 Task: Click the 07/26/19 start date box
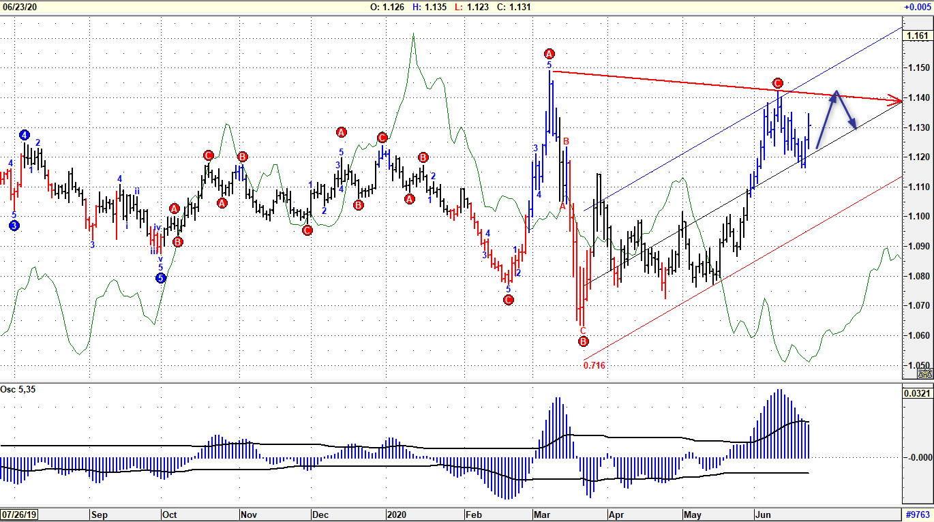point(19,515)
